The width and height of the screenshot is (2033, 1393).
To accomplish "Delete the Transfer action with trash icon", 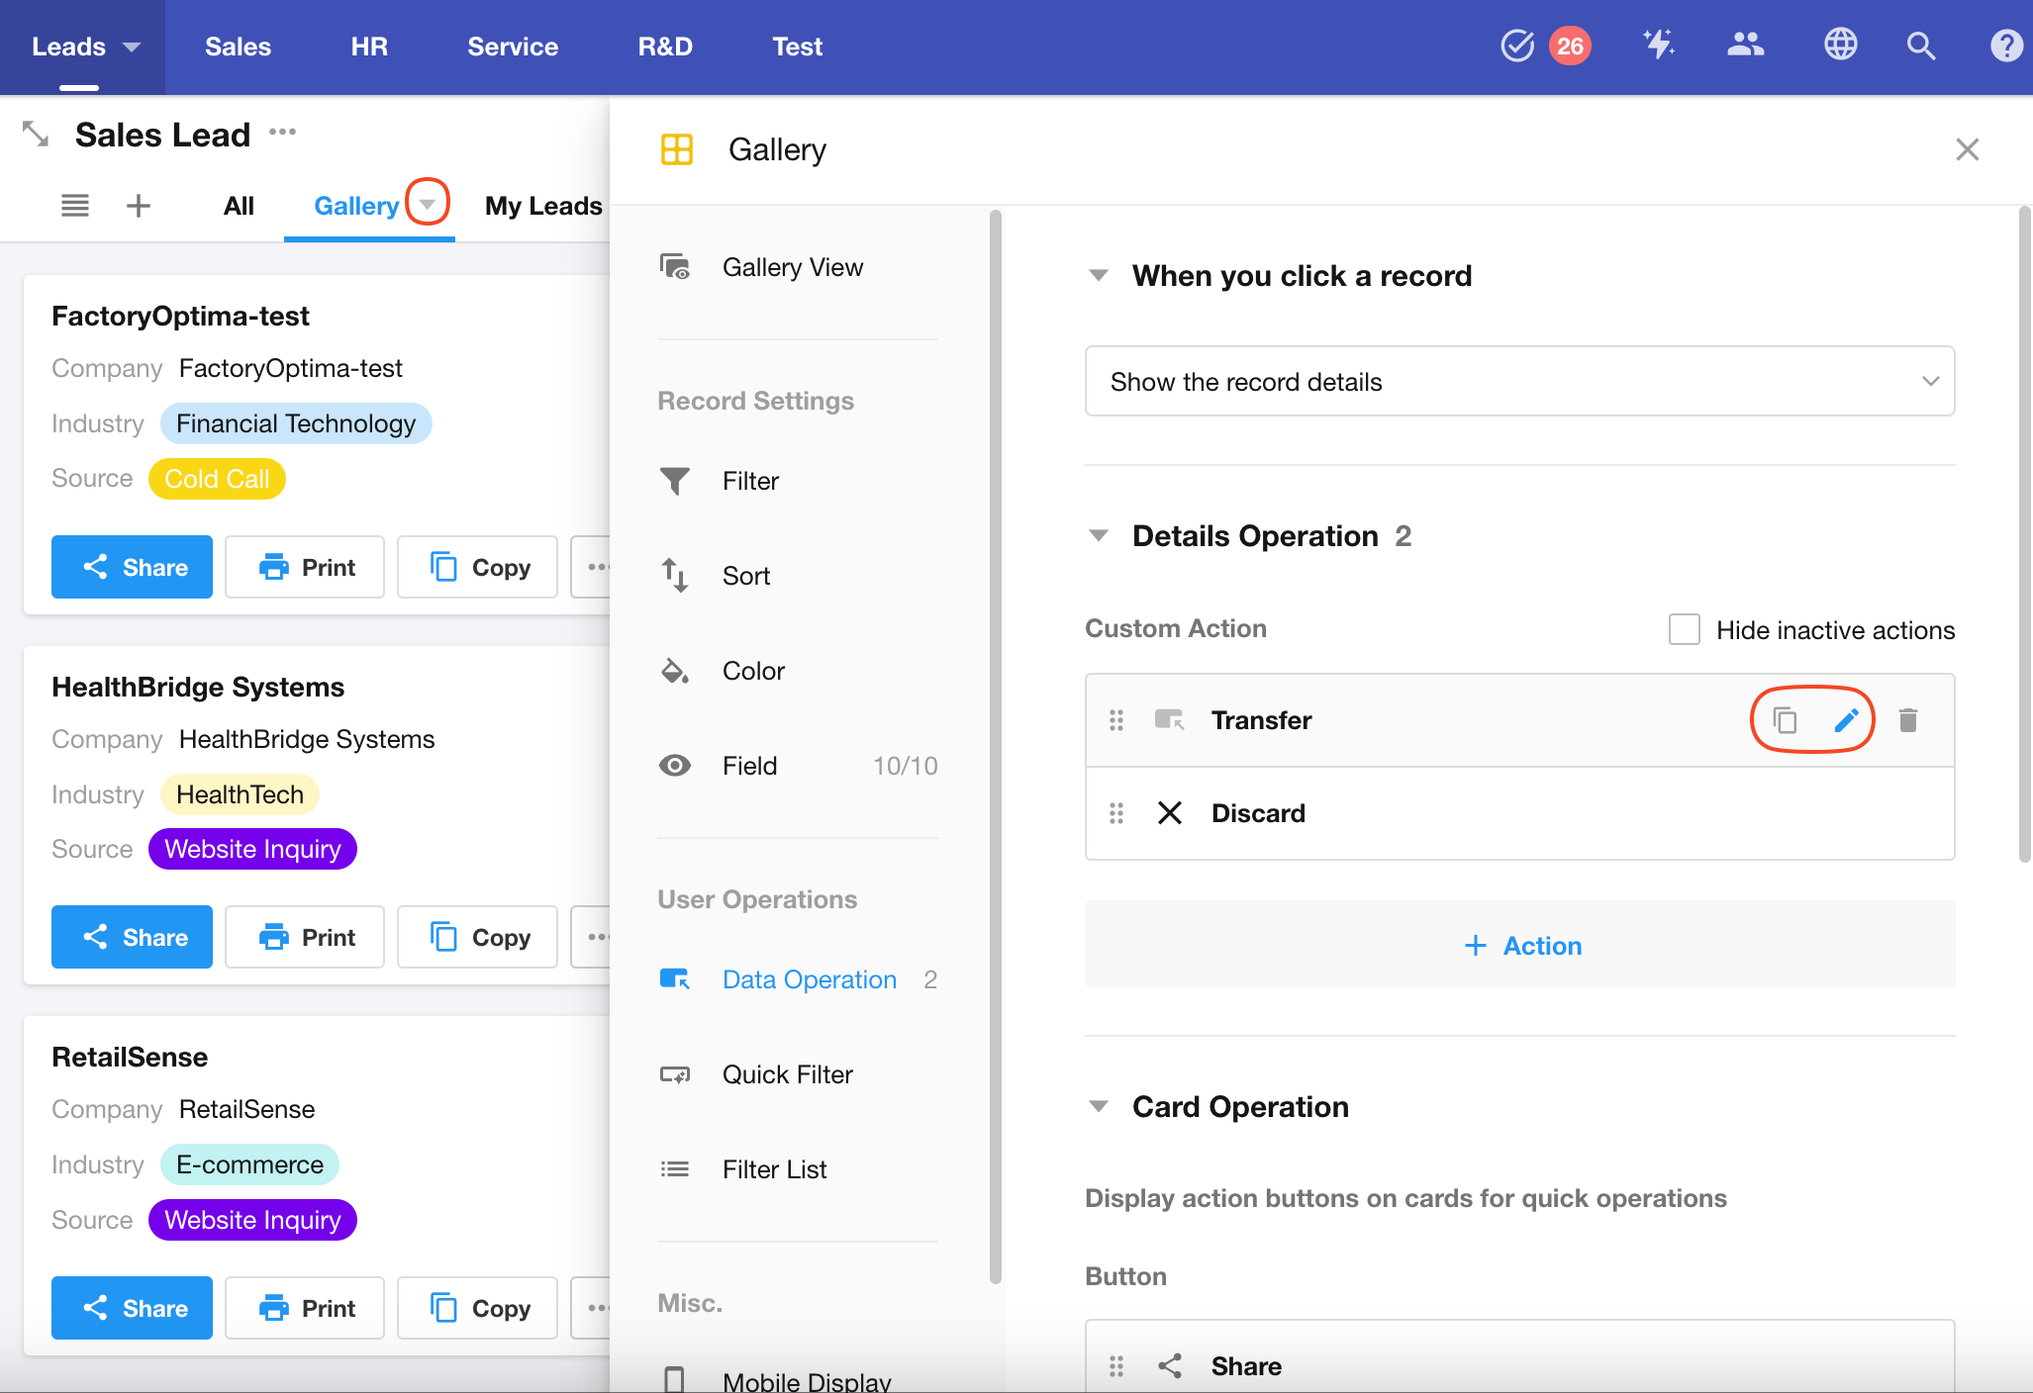I will pyautogui.click(x=1908, y=720).
